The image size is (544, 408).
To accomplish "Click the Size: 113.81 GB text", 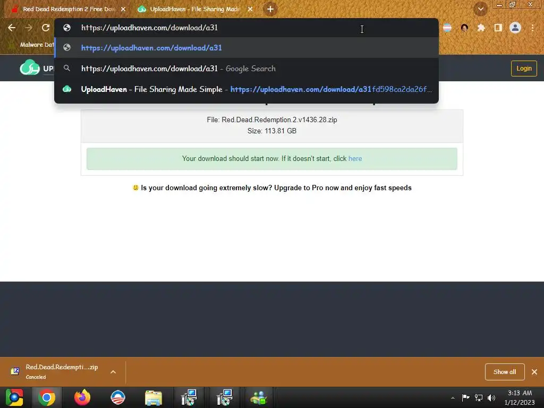I will tap(272, 131).
